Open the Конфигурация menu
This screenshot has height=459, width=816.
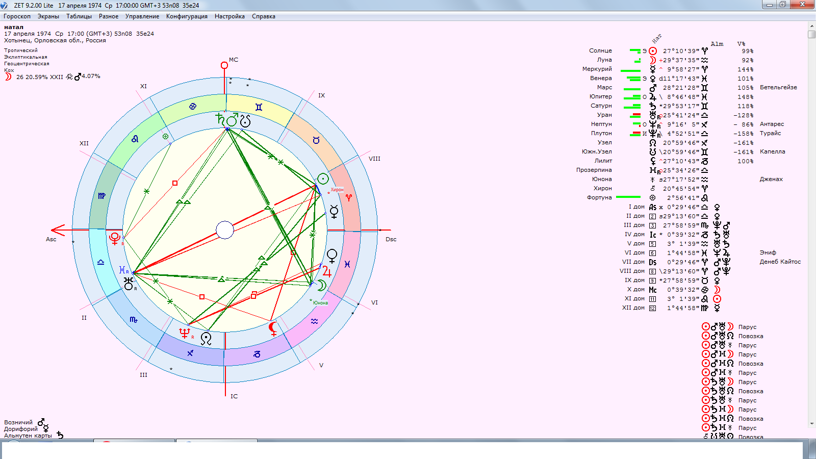187,16
